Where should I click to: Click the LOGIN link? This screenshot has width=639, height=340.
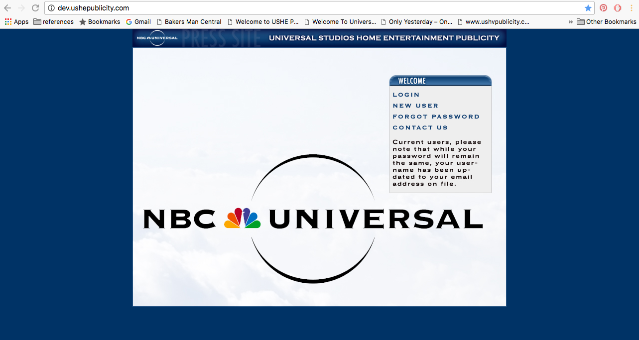click(x=406, y=95)
